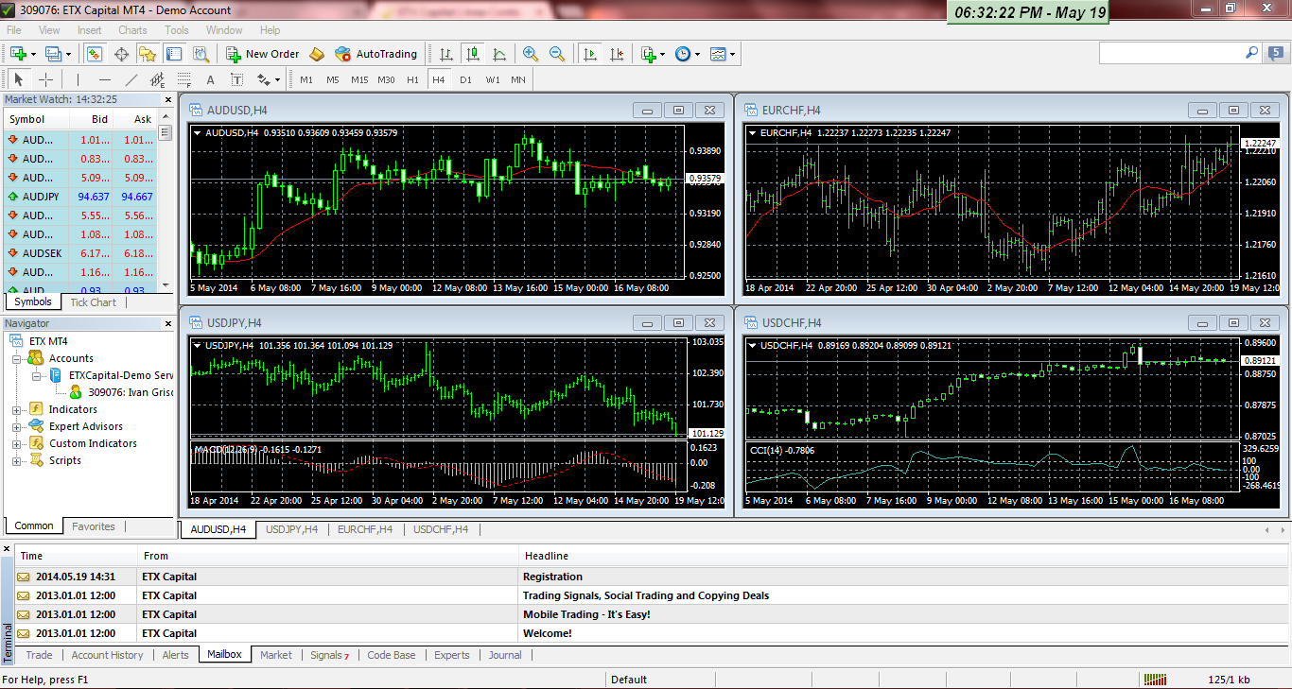1292x689 pixels.
Task: Toggle the Market Watch window icon
Action: tap(95, 54)
